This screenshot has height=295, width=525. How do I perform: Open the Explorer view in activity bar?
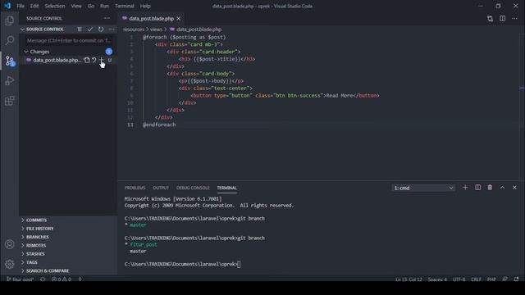(9, 20)
